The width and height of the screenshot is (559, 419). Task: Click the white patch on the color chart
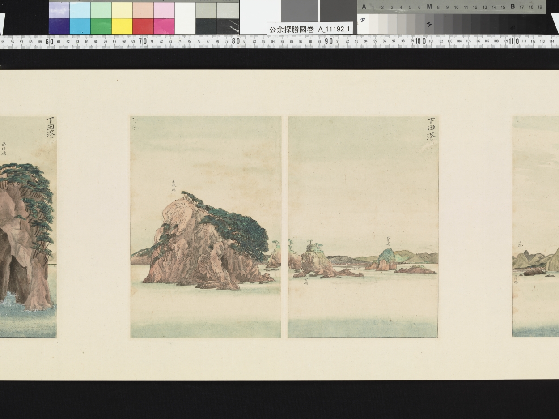coord(185,18)
